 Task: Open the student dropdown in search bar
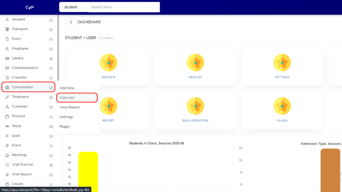71,7
